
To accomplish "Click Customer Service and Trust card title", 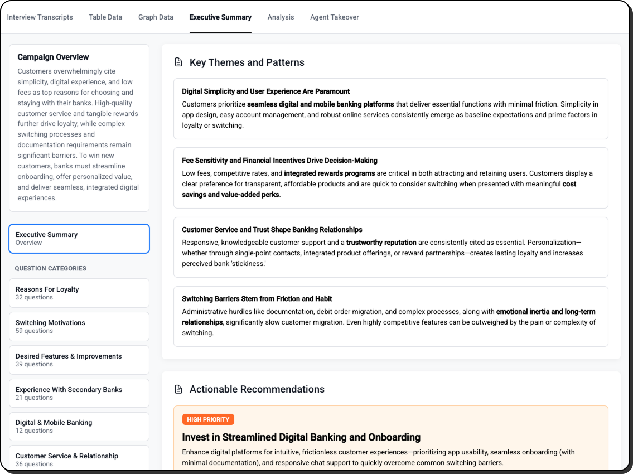I will point(272,230).
